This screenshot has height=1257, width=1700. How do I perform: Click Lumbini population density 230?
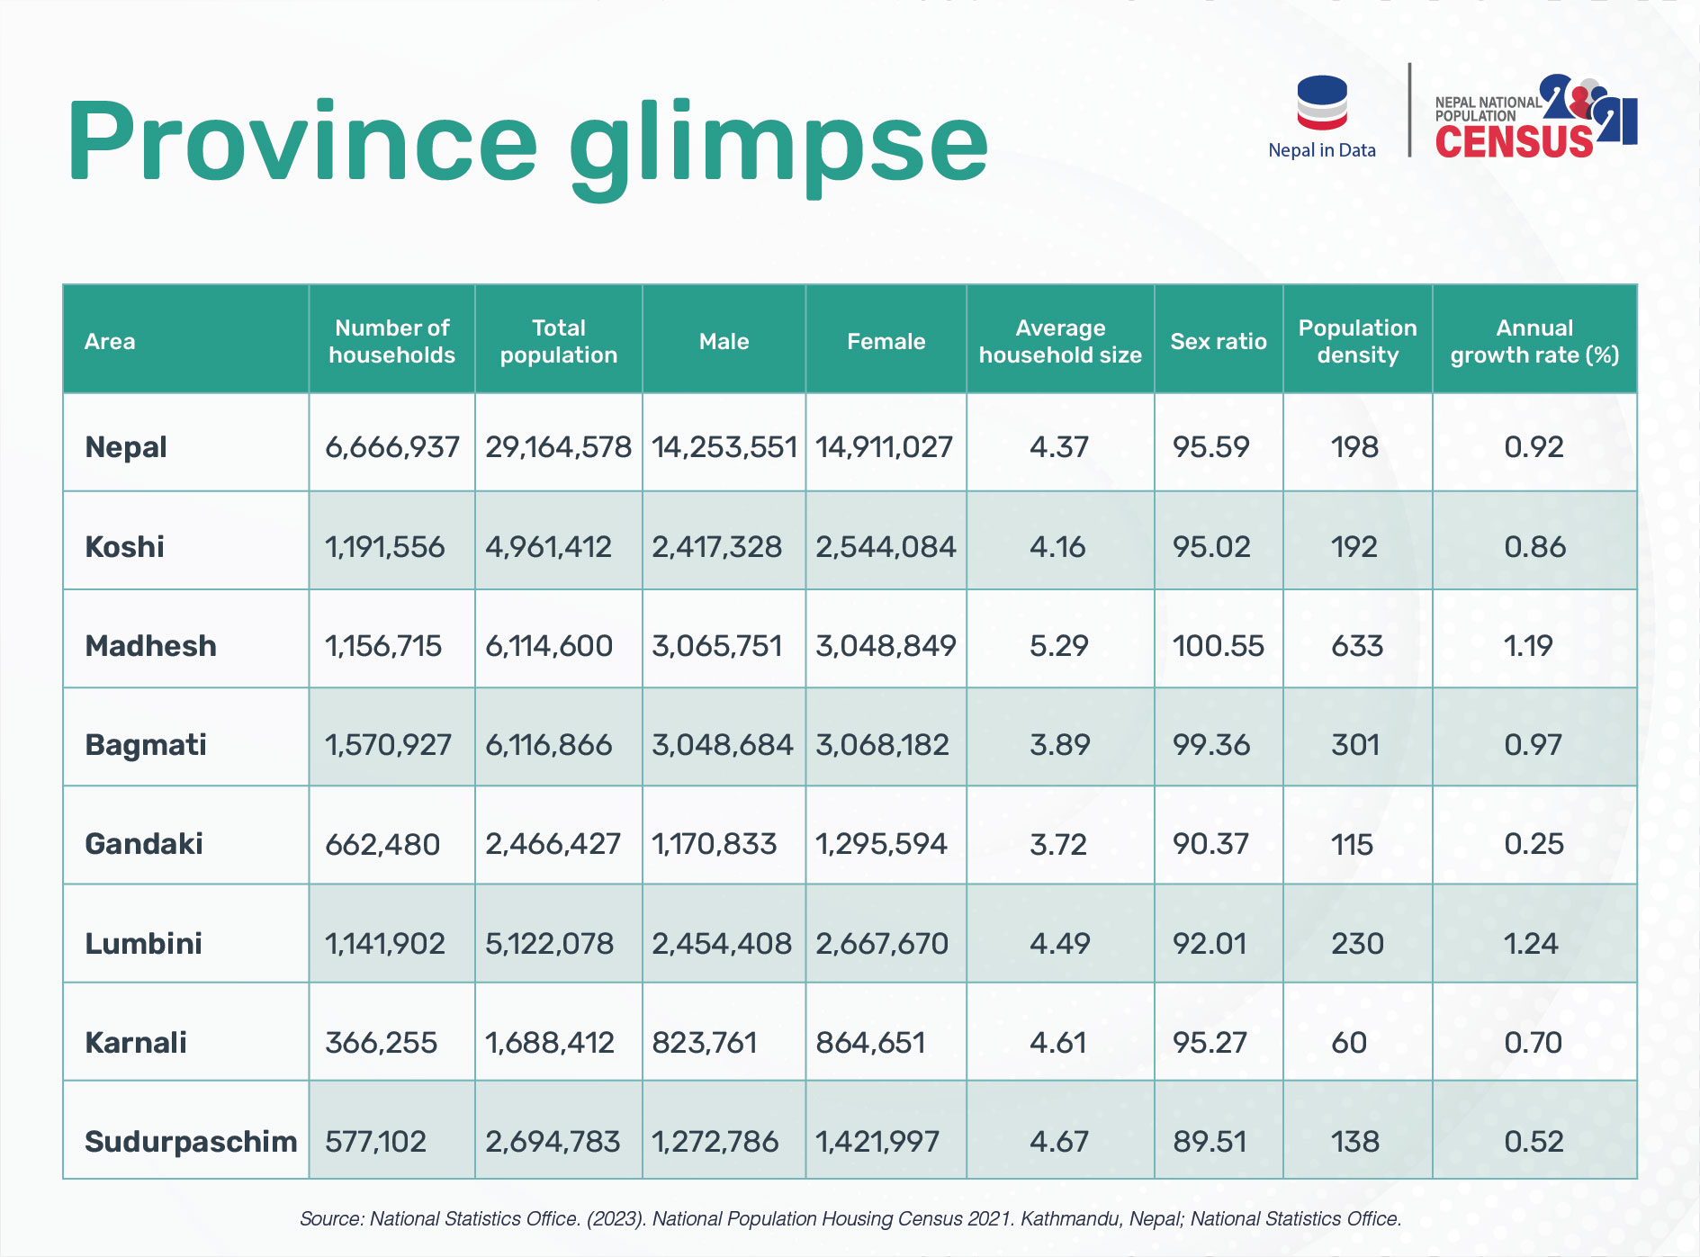[x=1357, y=944]
